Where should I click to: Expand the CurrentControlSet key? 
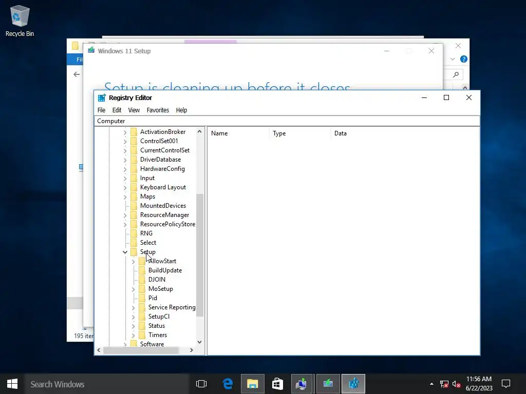click(125, 151)
